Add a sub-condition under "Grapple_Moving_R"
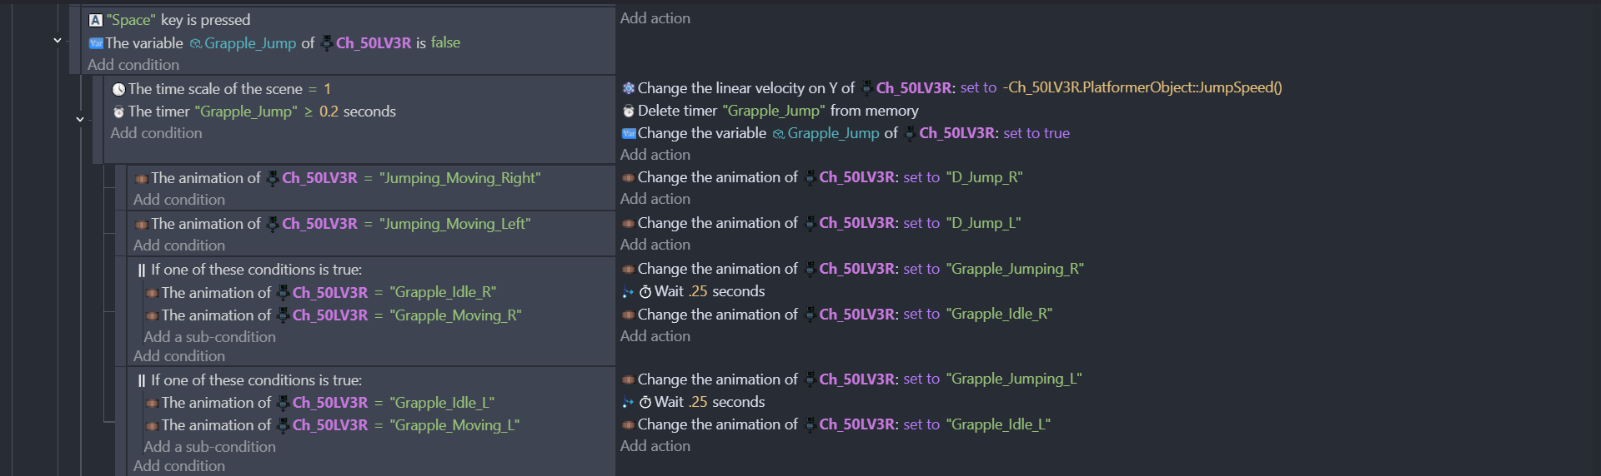The height and width of the screenshot is (476, 1601). tap(209, 337)
